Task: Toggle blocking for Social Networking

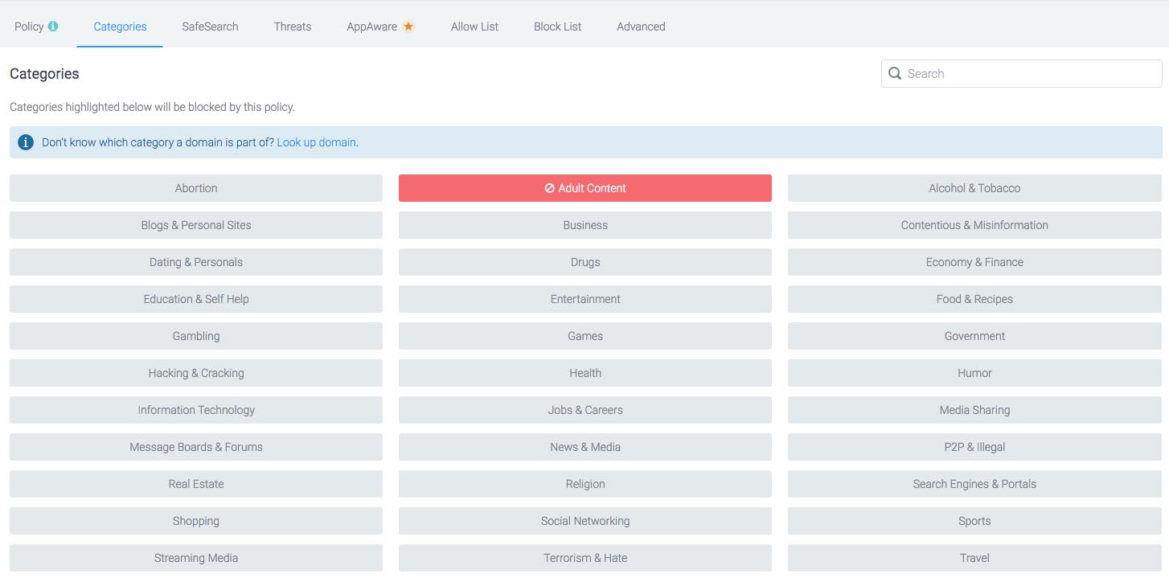Action: (x=584, y=521)
